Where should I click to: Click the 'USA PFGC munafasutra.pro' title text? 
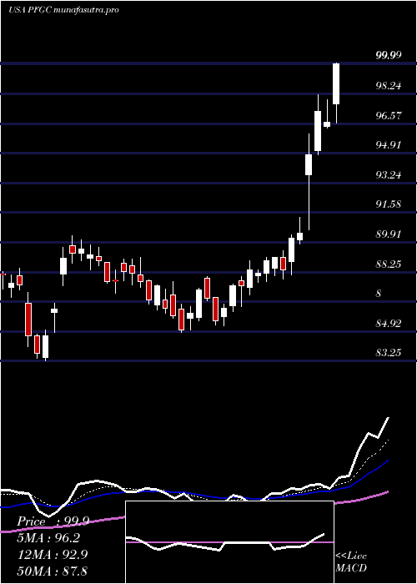tap(63, 10)
